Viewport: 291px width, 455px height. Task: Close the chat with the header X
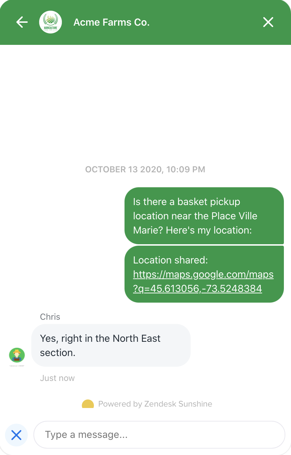click(268, 22)
